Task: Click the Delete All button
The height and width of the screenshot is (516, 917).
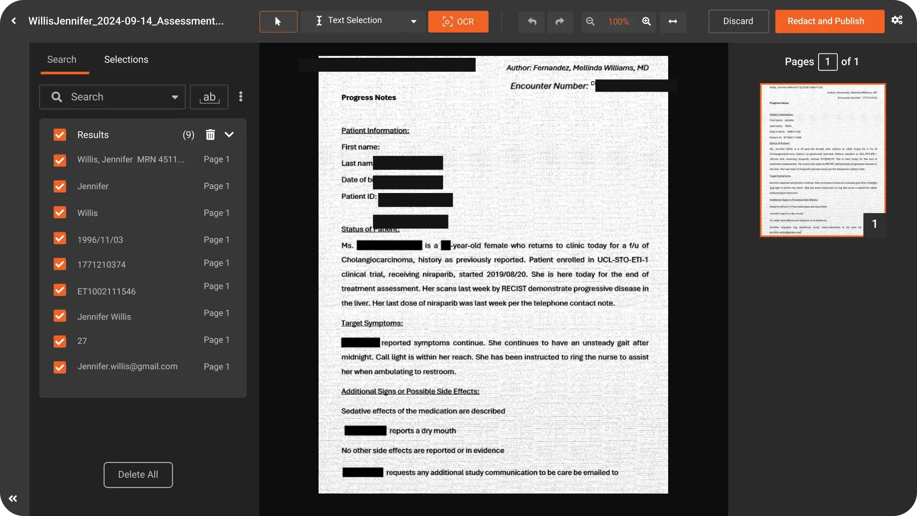Action: pyautogui.click(x=138, y=474)
